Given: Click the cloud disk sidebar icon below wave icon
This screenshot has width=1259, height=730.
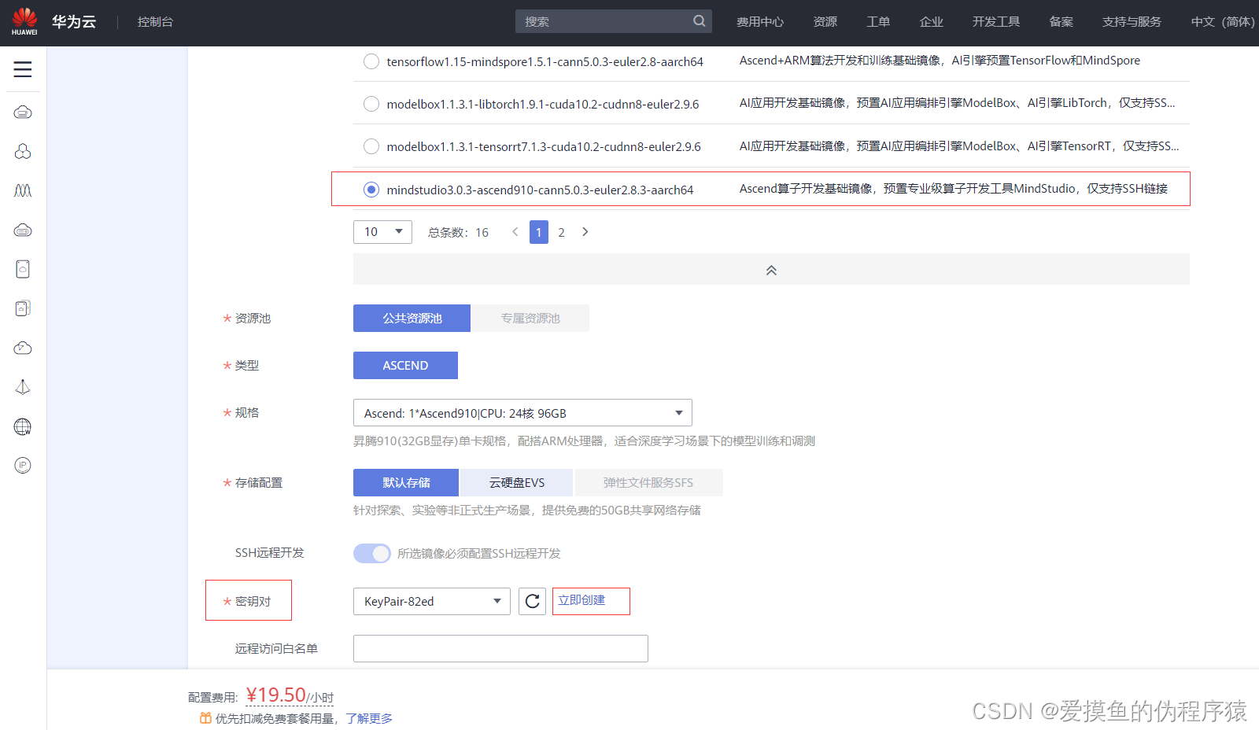Looking at the screenshot, I should [23, 230].
